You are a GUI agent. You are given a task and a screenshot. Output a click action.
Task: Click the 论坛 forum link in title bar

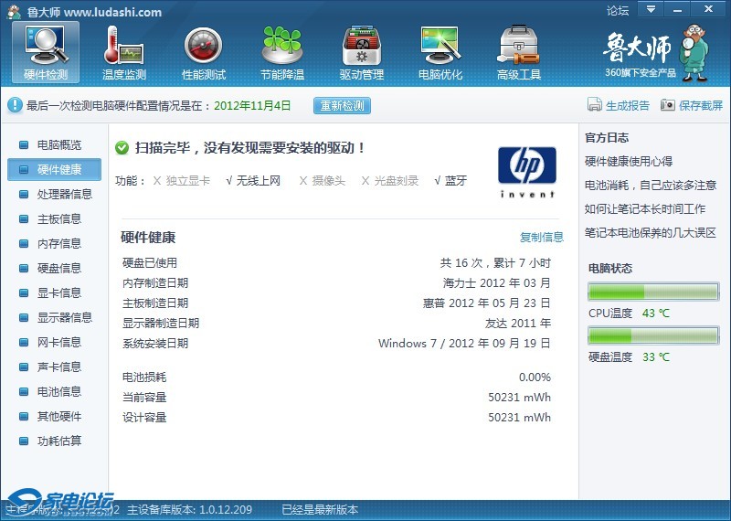(618, 11)
